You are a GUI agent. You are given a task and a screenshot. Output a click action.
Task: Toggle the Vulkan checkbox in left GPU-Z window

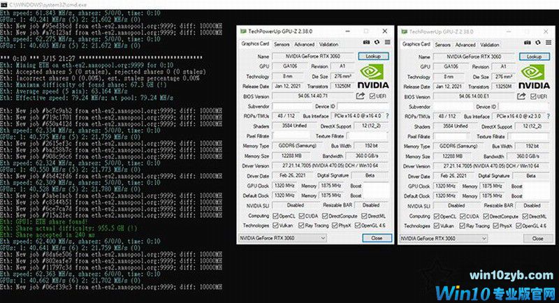(276, 226)
